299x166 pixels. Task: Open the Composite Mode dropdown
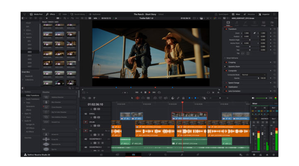click(253, 75)
